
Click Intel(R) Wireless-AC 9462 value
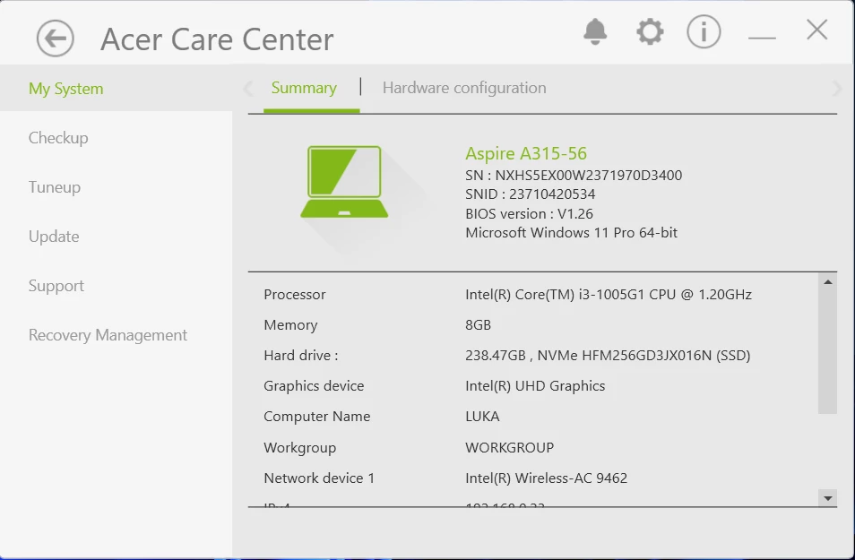(547, 478)
